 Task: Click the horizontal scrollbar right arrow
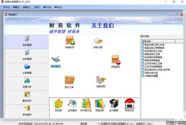[182, 120]
